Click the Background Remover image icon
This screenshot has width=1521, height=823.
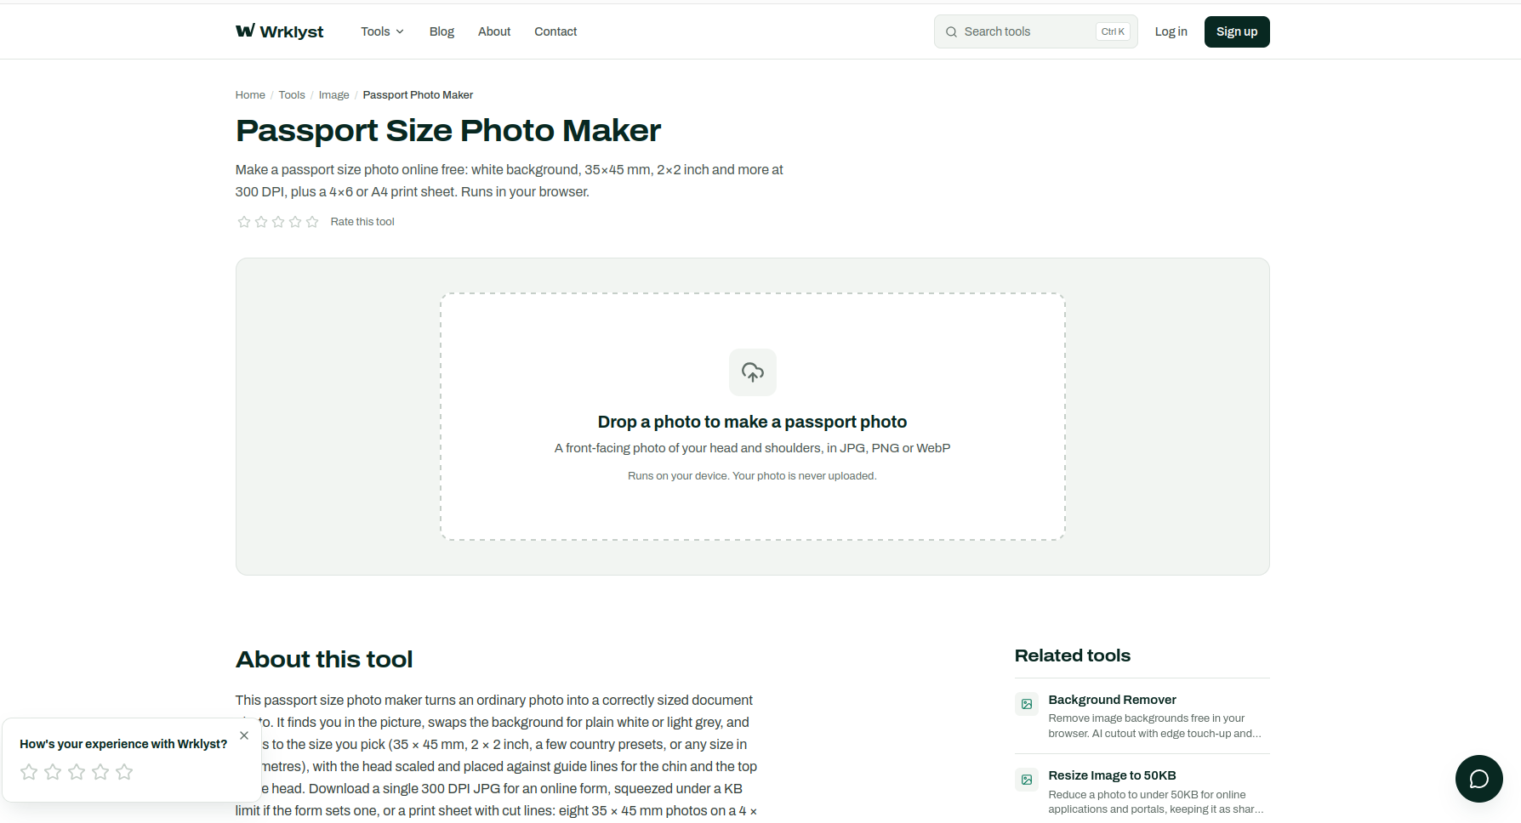(x=1027, y=704)
